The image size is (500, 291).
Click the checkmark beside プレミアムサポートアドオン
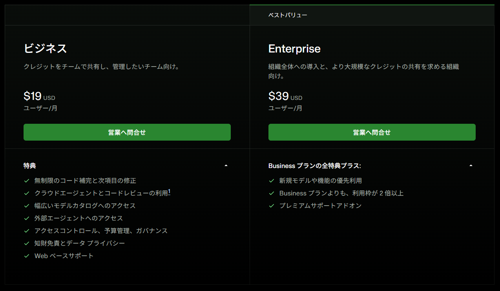pos(272,206)
